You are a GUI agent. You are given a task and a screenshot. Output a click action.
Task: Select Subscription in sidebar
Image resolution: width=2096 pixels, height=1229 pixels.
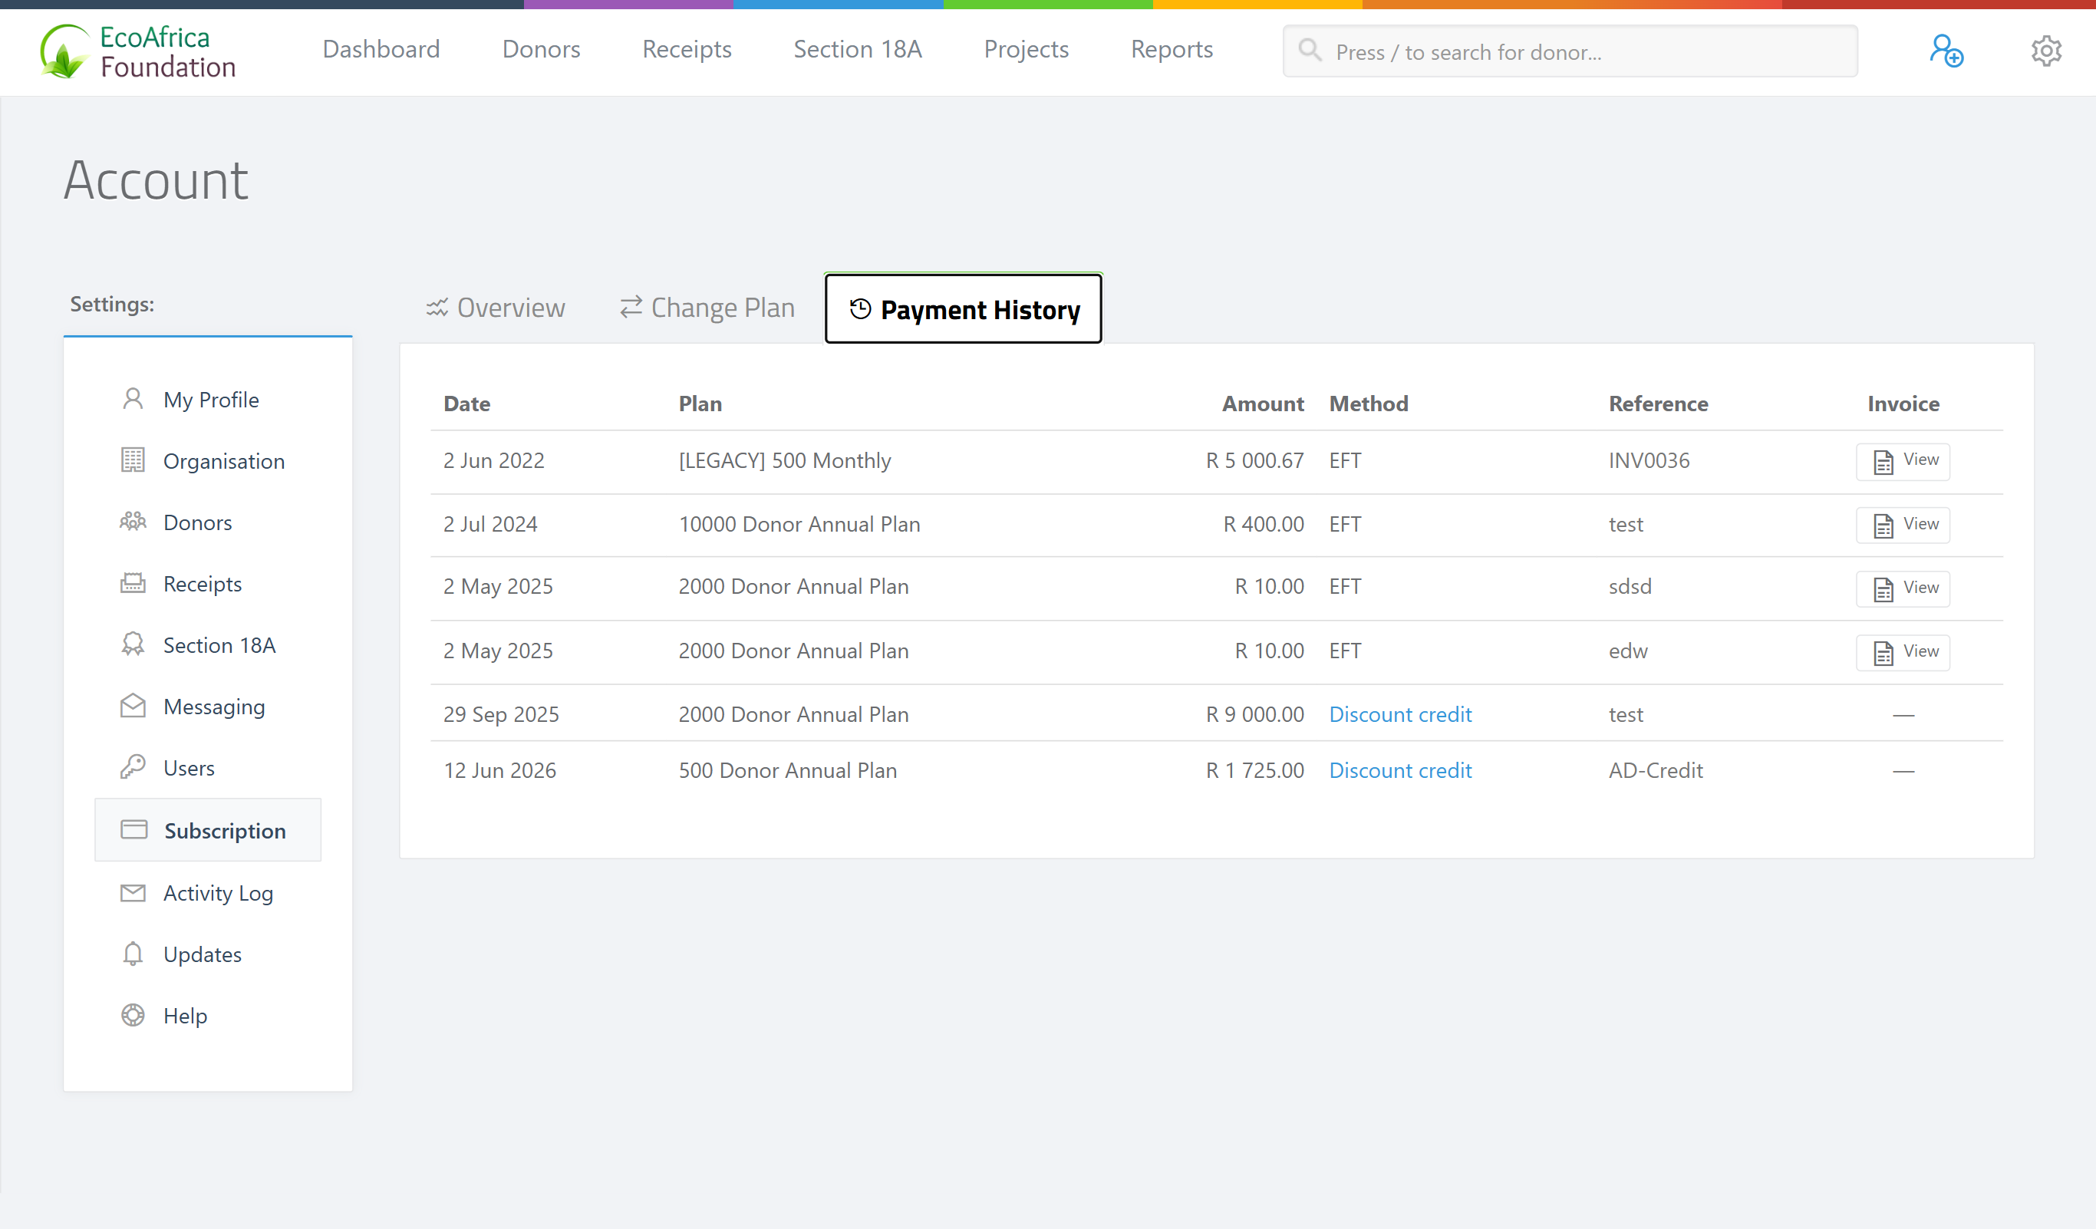[x=208, y=830]
